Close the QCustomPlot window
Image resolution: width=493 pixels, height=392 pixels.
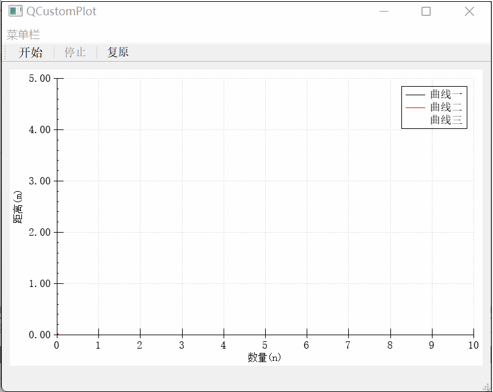click(x=469, y=12)
